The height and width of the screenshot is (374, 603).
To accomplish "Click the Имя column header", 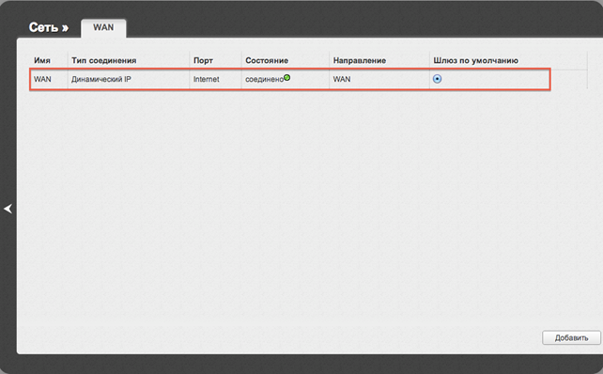I will pyautogui.click(x=42, y=60).
